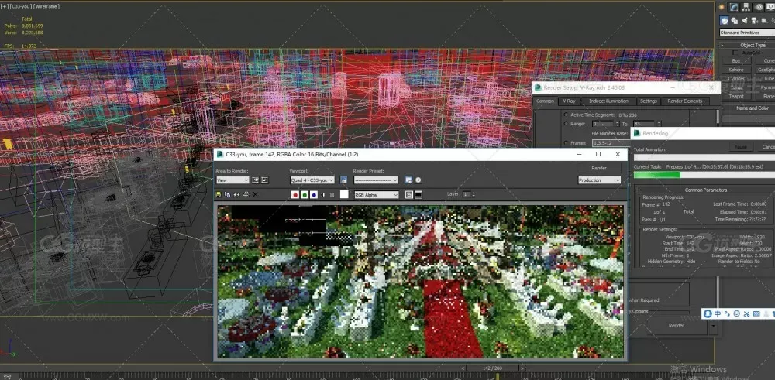The height and width of the screenshot is (380, 775).
Task: Open the Production mode dropdown
Action: [x=599, y=180]
